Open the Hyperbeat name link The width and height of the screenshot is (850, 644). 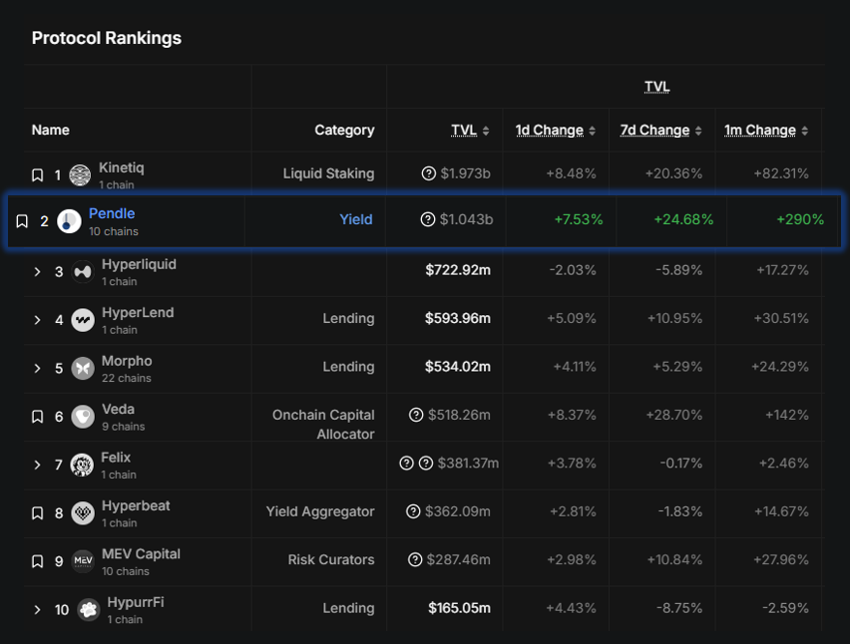[x=136, y=505]
